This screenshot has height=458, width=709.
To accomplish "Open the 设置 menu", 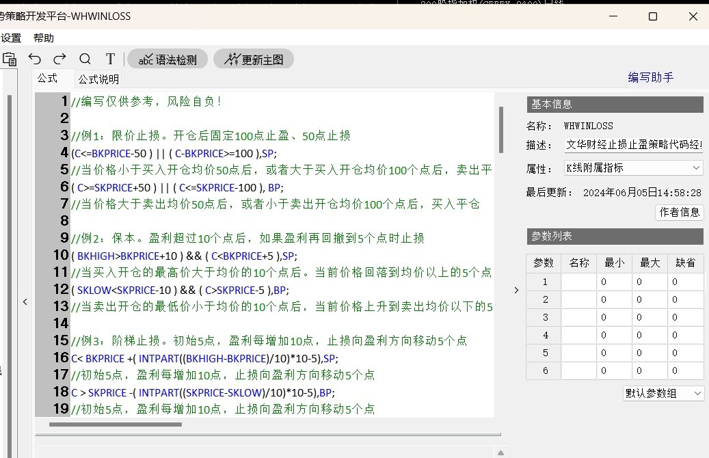I will (x=11, y=38).
